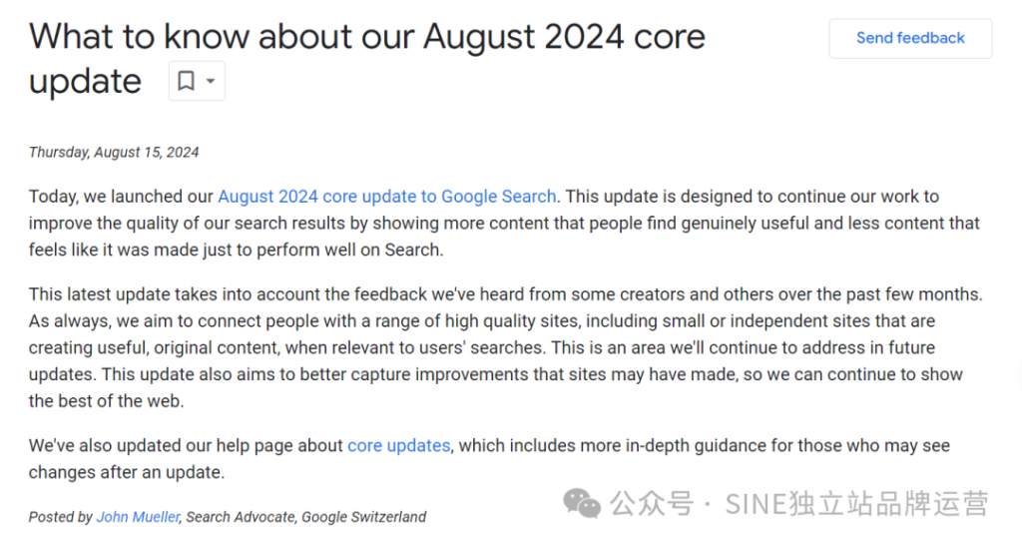Click the Search Advocate, Google Switzerland text

tap(306, 517)
